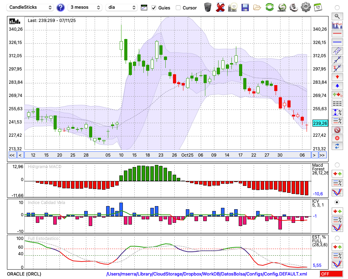The width and height of the screenshot is (348, 279).
Task: Click the trash can delete icon
Action: pyautogui.click(x=208, y=7)
